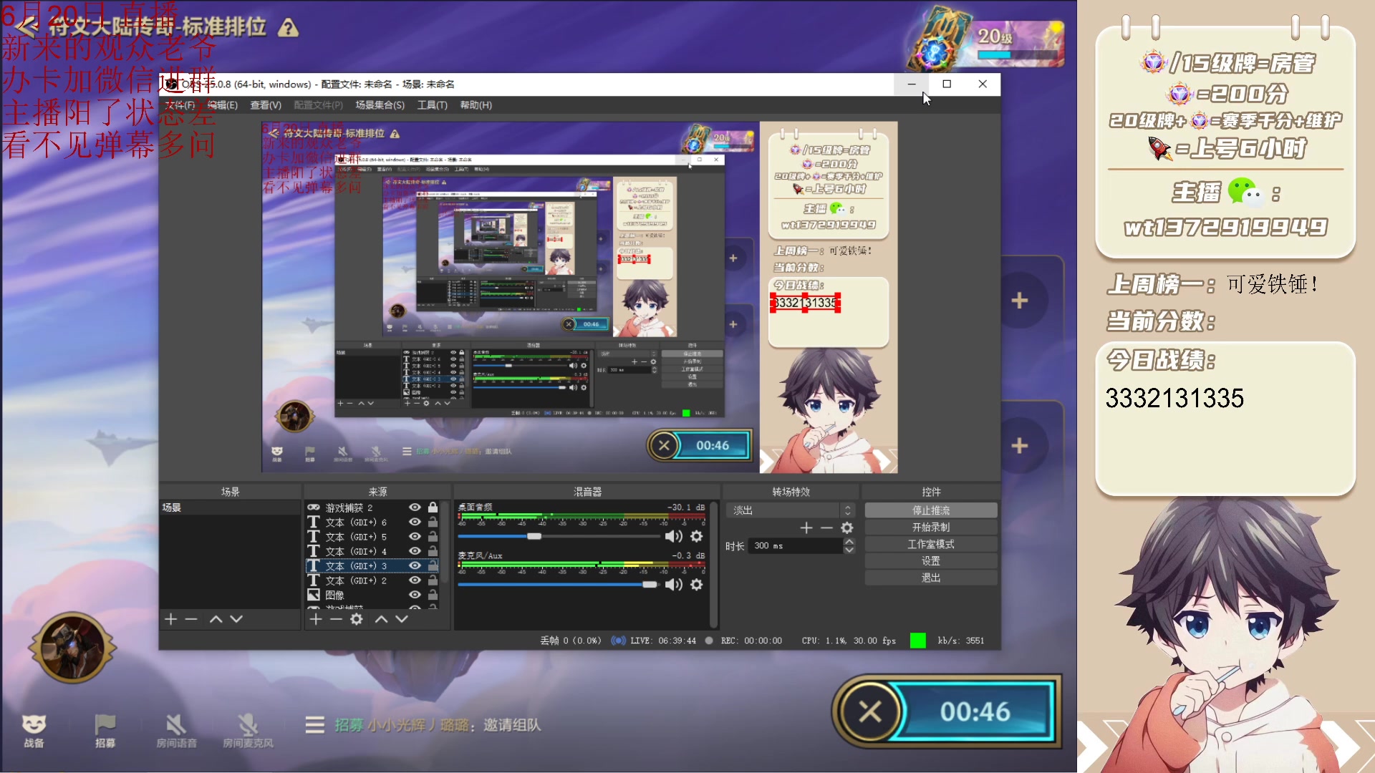Open the 淡出 transition dropdown
This screenshot has width=1375, height=773.
(x=791, y=510)
